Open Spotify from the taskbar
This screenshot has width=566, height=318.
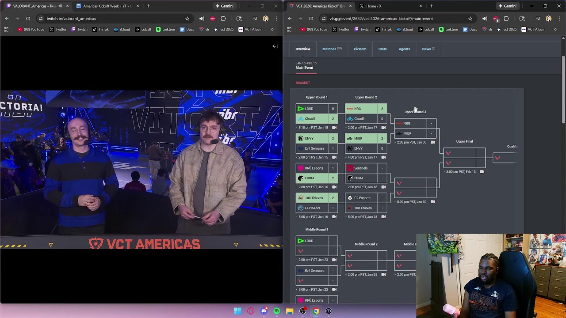pos(277,311)
